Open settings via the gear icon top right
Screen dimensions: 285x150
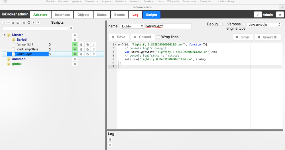point(280,15)
